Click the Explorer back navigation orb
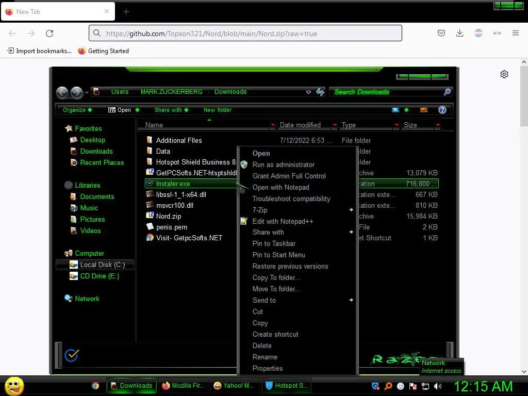 tap(62, 92)
